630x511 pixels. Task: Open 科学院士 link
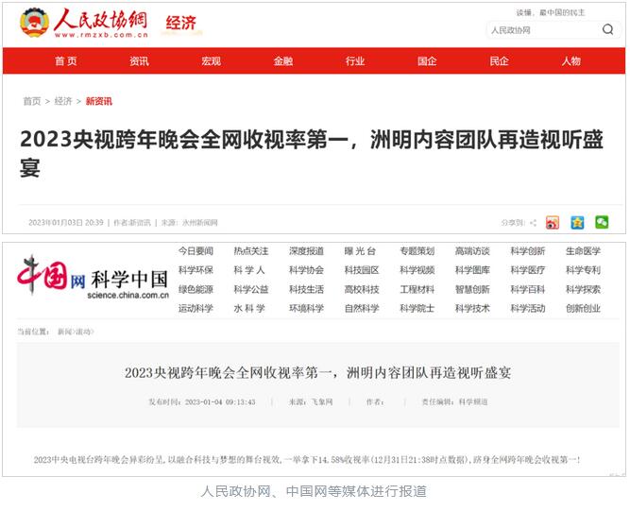click(x=417, y=308)
